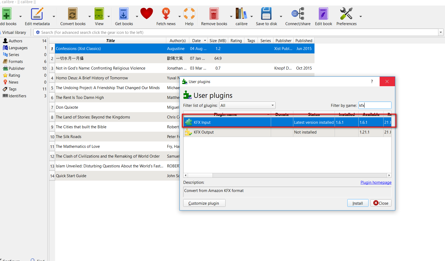The image size is (445, 261).
Task: Click the calibre library icon
Action: click(241, 14)
